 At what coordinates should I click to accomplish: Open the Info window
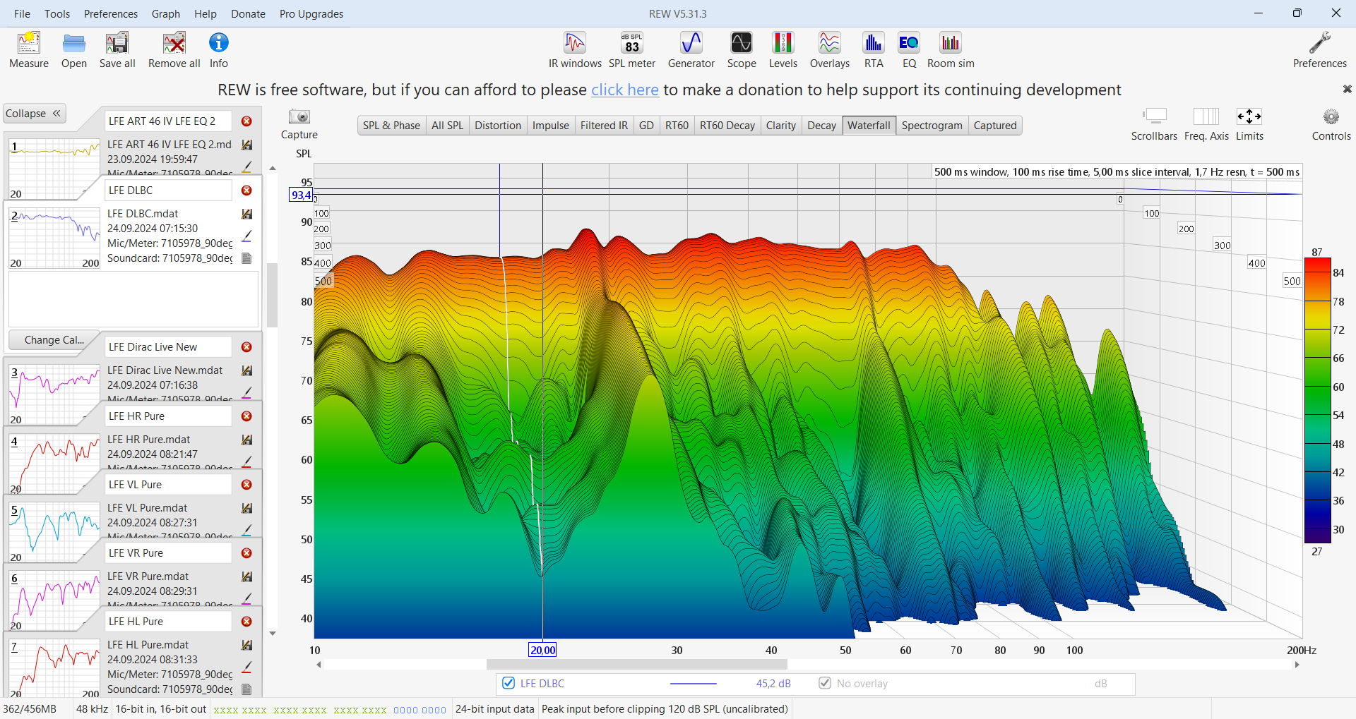(219, 50)
